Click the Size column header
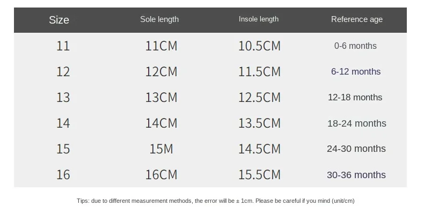 point(59,20)
